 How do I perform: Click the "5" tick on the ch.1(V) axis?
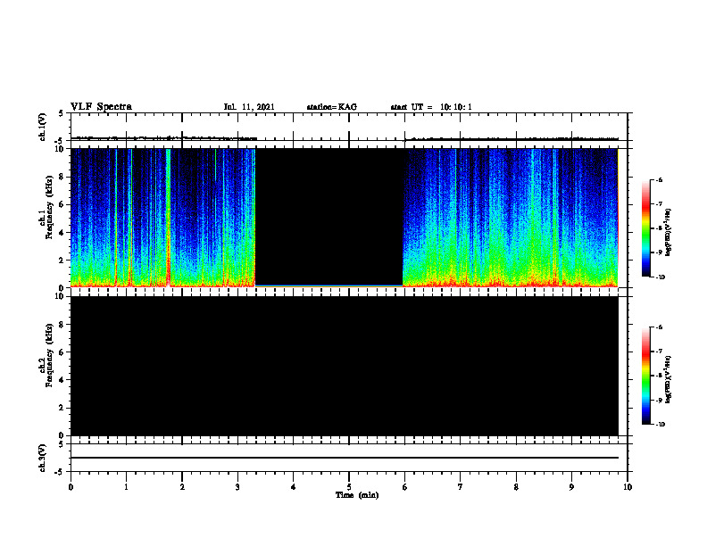click(x=62, y=113)
